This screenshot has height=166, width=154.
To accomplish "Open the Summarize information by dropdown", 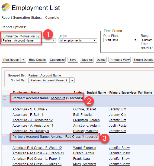I will pyautogui.click(x=28, y=40).
